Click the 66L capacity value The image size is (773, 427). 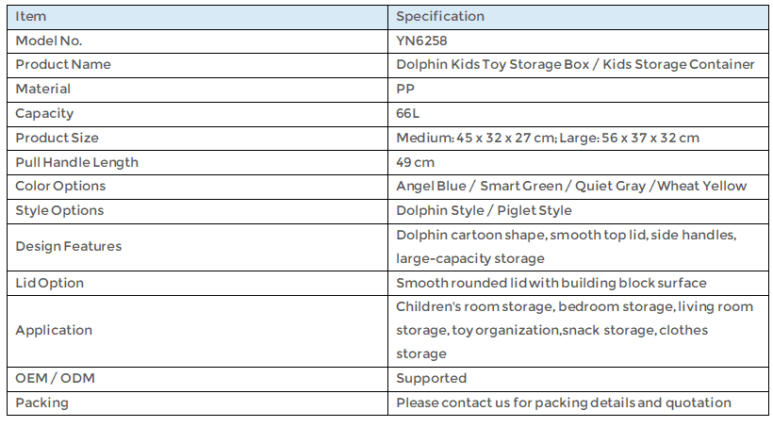(407, 113)
